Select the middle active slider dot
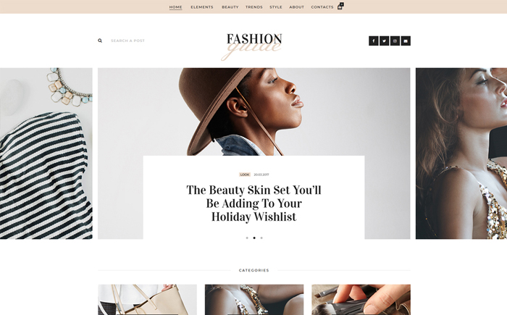507x315 pixels. (254, 238)
